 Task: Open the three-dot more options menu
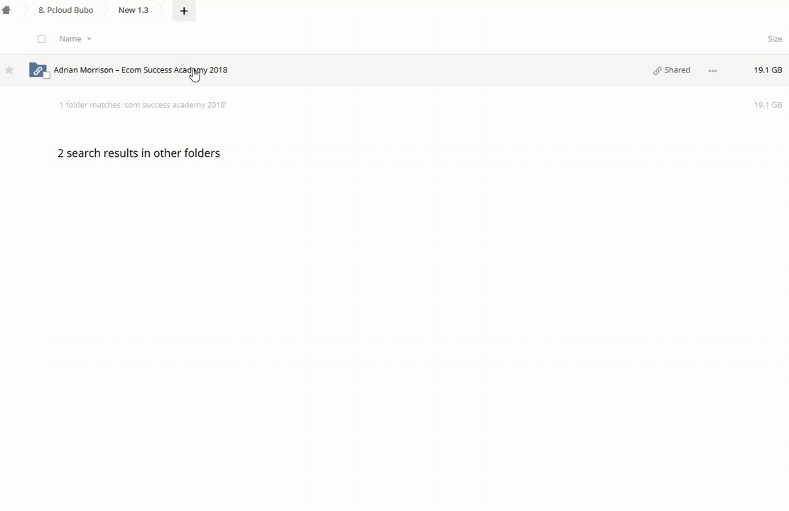tap(712, 70)
